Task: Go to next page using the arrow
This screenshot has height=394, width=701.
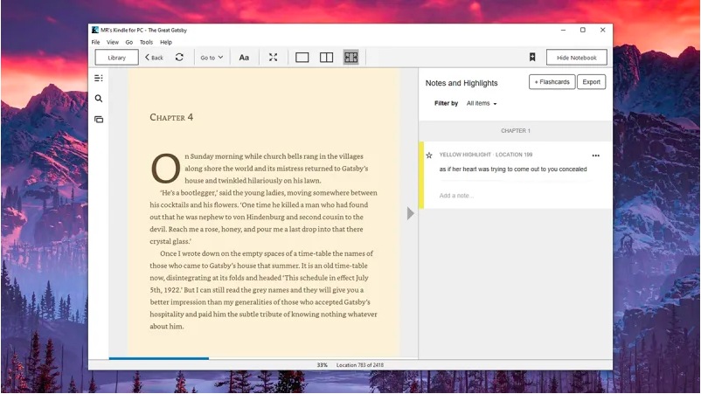Action: (410, 213)
